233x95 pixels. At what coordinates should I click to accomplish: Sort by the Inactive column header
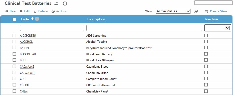(x=211, y=19)
